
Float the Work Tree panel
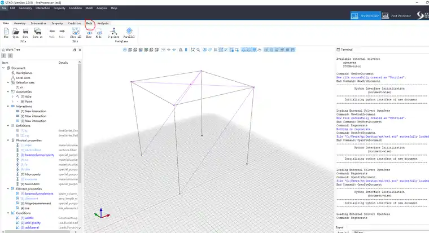[x=75, y=50]
